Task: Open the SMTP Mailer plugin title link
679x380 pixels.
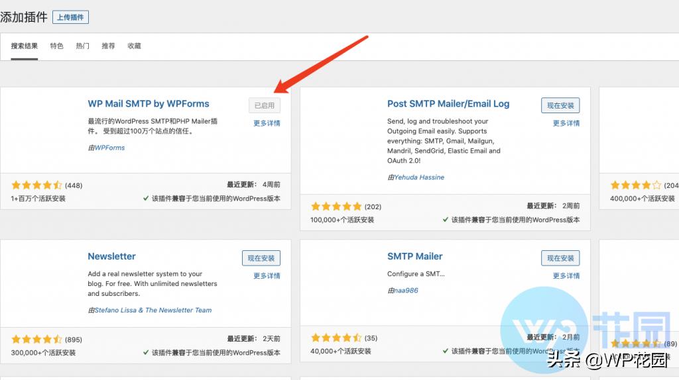Action: 415,256
